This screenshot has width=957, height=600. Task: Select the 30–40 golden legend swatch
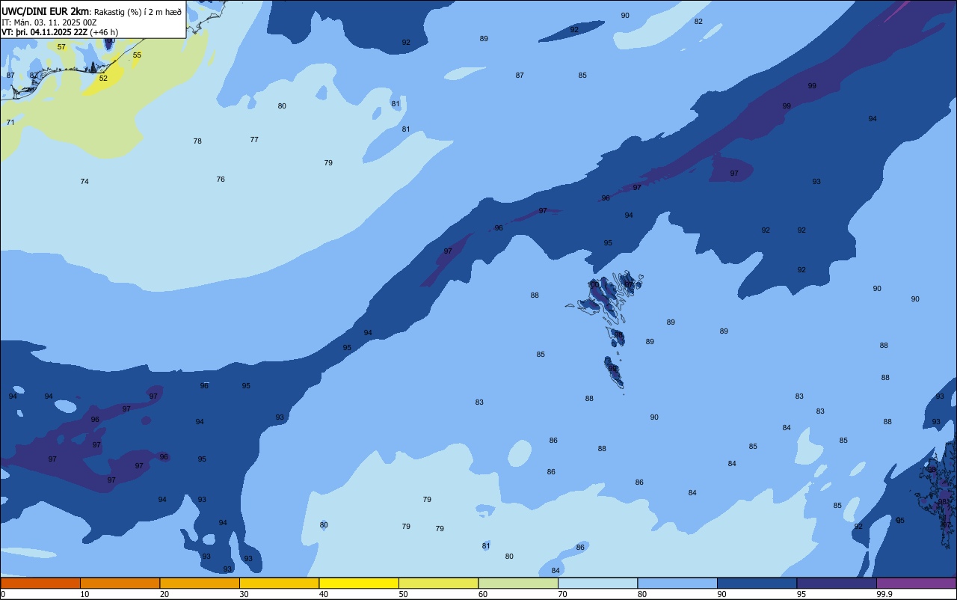pos(279,583)
